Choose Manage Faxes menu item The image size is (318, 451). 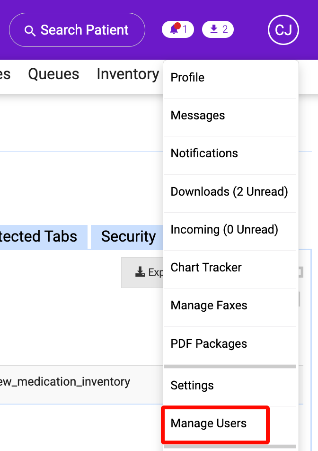pyautogui.click(x=209, y=306)
